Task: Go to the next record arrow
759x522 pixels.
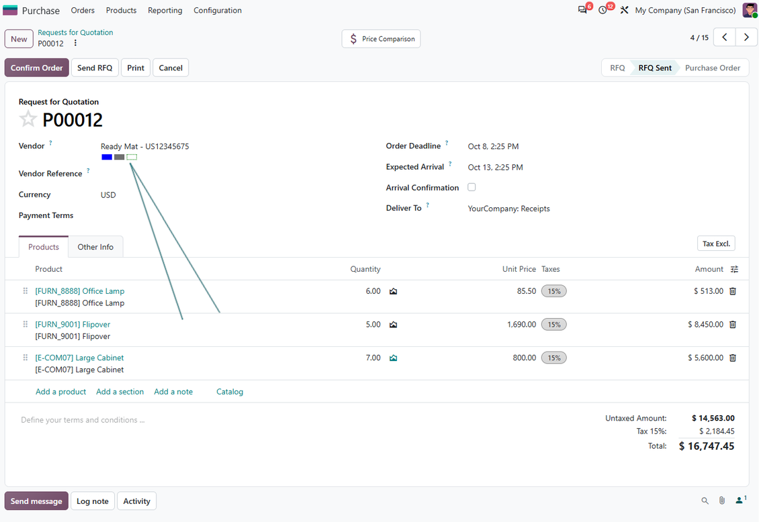Action: 746,37
